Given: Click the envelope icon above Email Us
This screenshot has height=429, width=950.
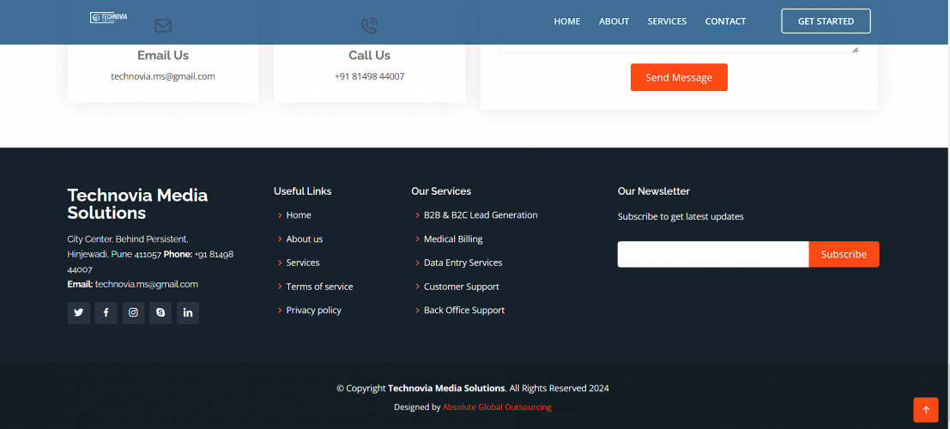Looking at the screenshot, I should click(x=163, y=26).
